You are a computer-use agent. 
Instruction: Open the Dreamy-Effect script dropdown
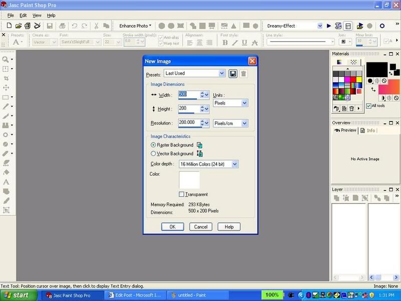(x=320, y=26)
